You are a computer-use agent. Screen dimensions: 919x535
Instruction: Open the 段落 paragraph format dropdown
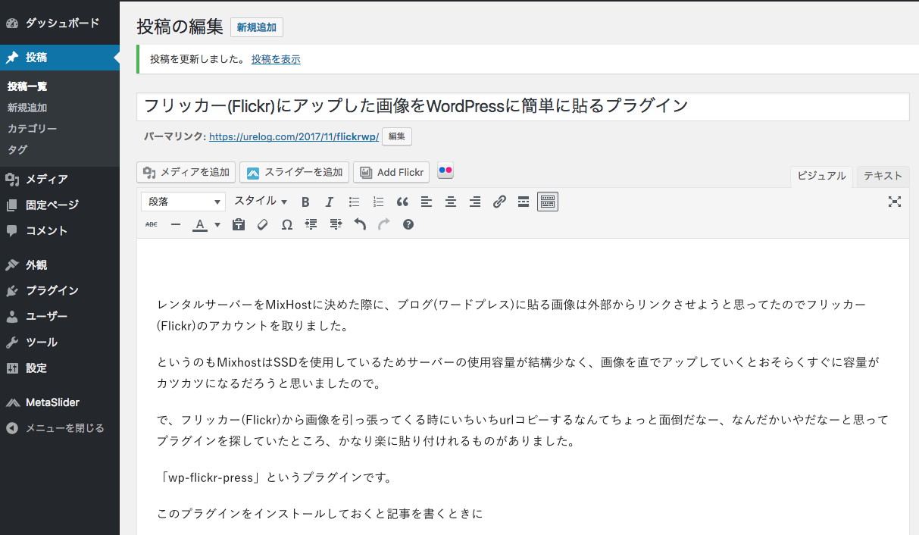tap(183, 202)
